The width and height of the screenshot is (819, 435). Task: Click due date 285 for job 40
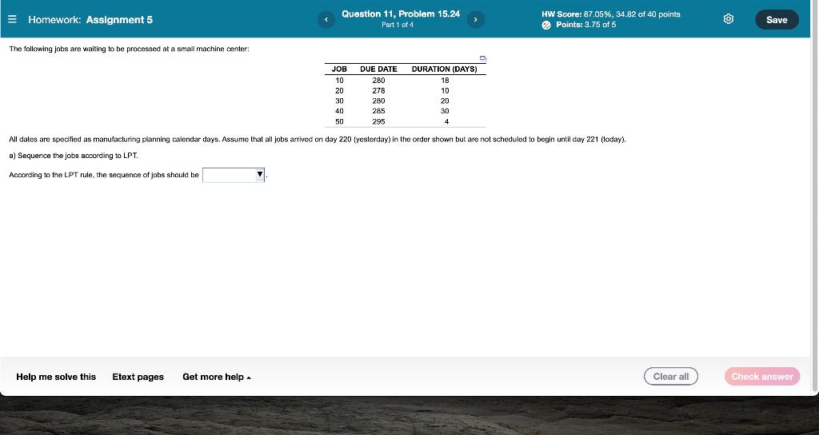pyautogui.click(x=378, y=111)
